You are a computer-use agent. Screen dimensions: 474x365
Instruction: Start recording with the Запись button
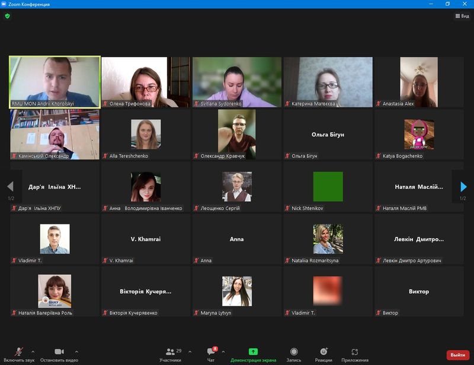pos(294,354)
